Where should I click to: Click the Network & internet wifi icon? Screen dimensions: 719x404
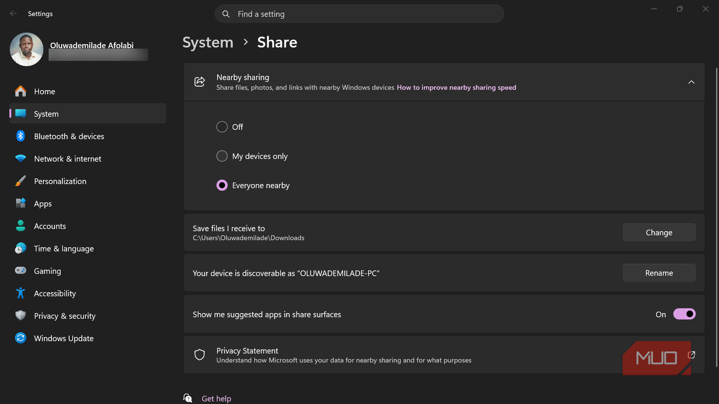point(20,158)
